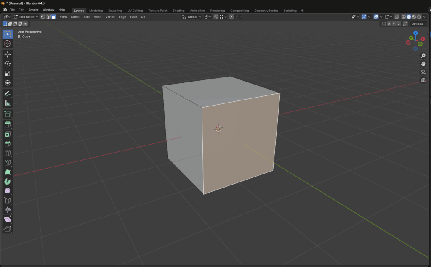Click the hand pan view icon
431x267 pixels.
423,64
